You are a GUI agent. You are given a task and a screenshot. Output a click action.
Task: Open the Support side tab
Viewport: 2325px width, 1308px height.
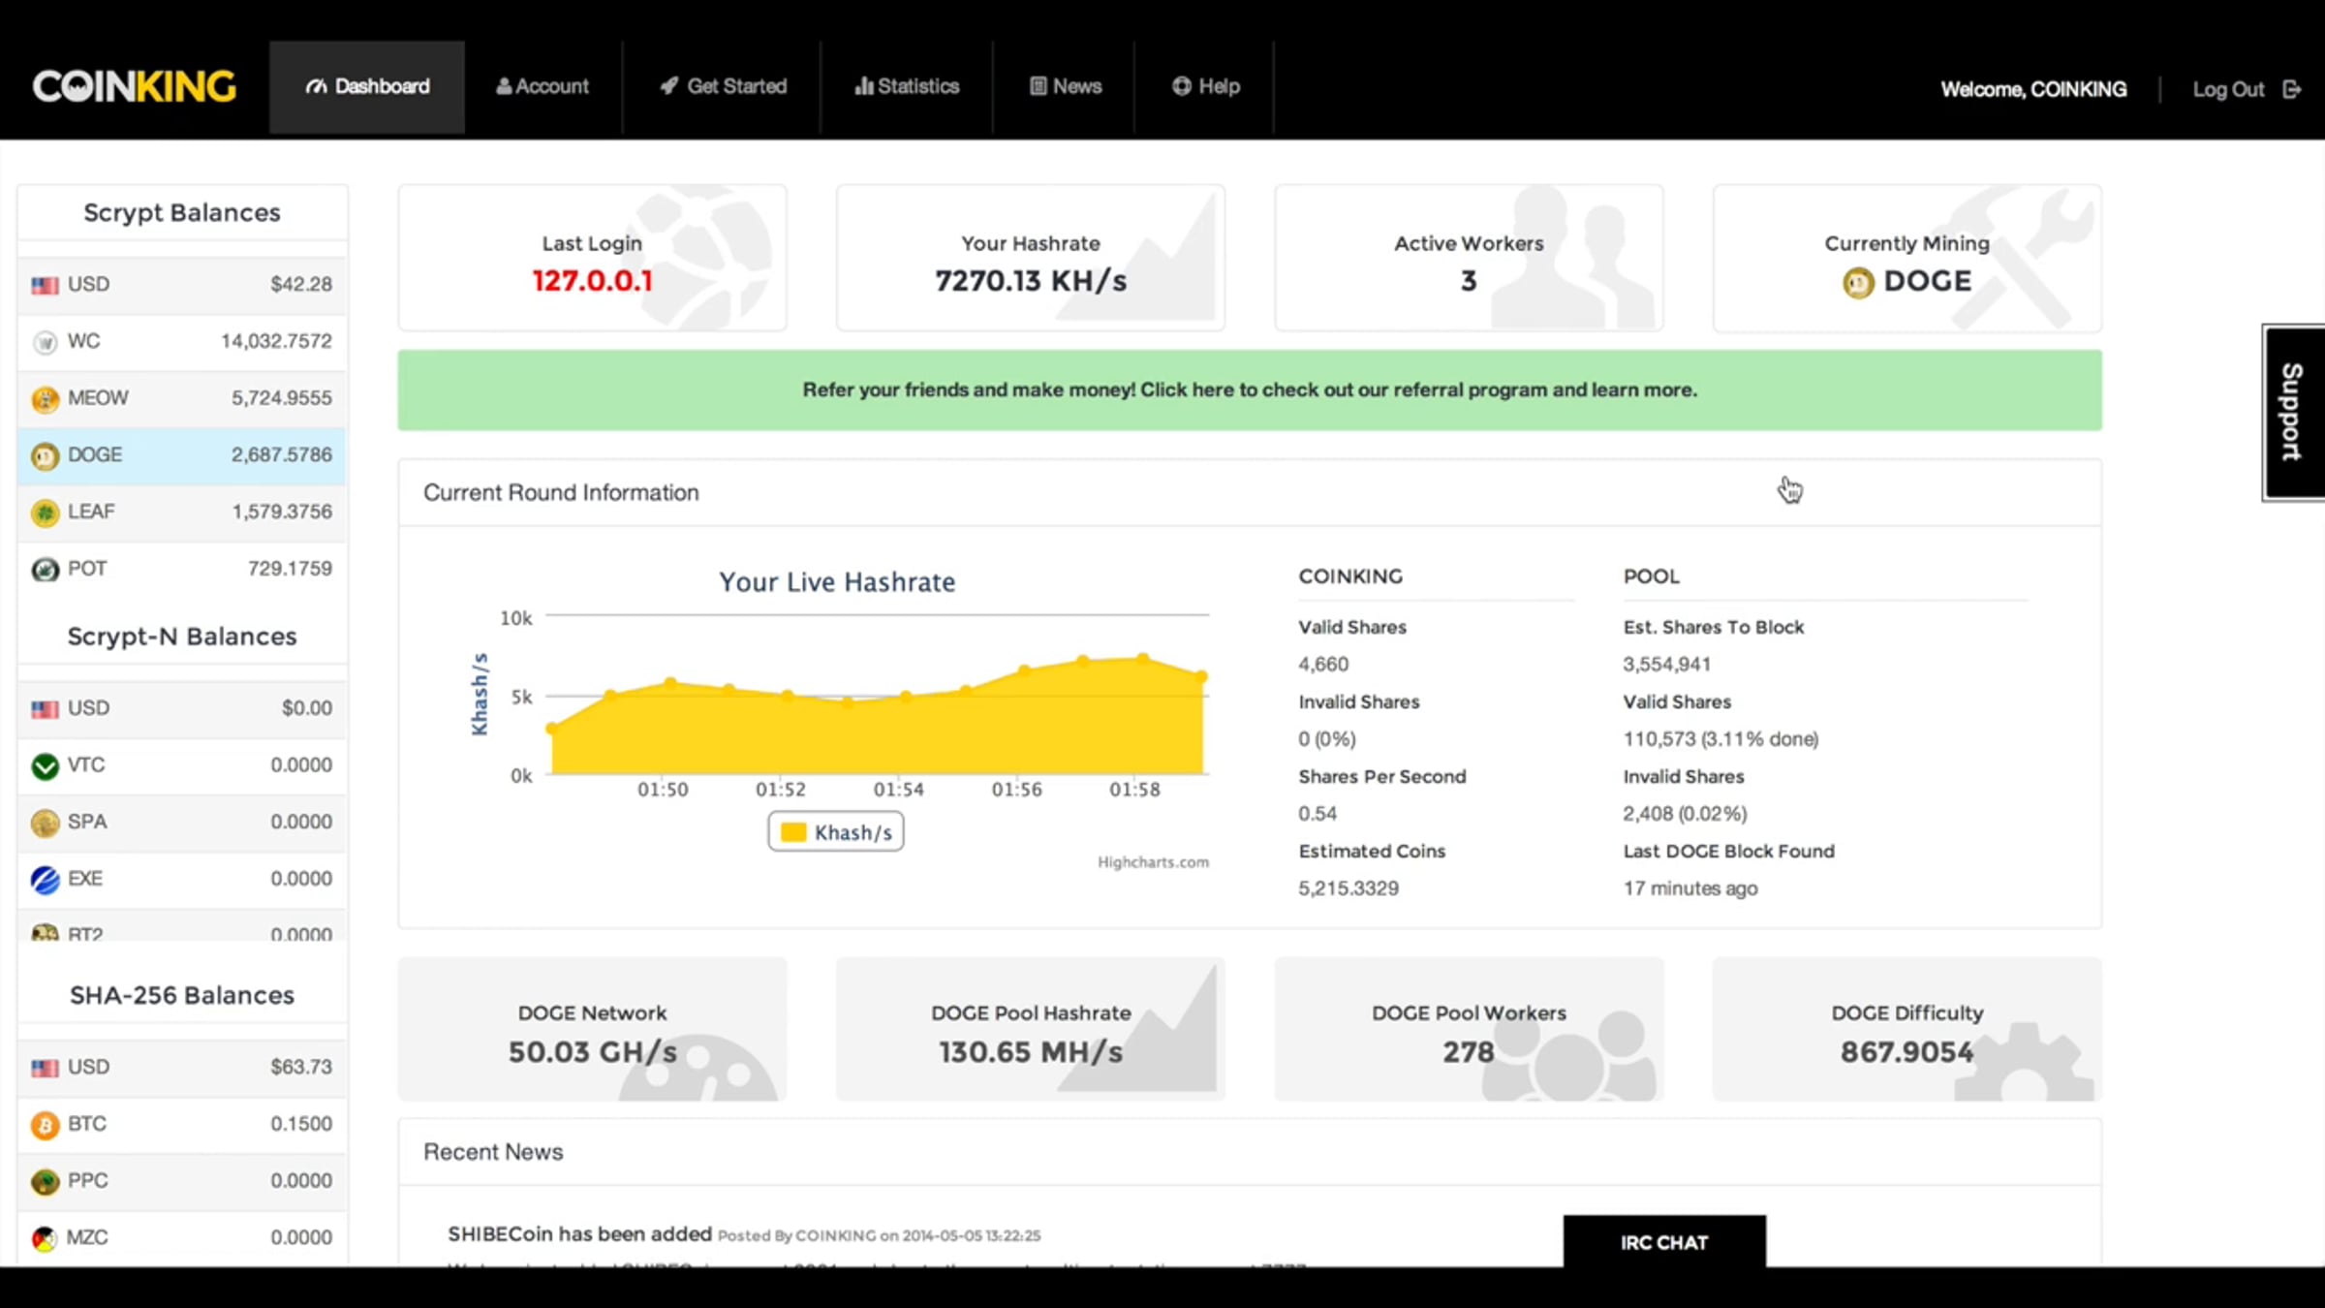2293,413
